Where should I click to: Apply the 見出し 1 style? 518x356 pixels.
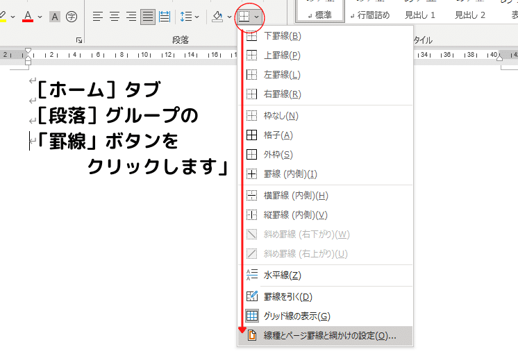[x=420, y=15]
